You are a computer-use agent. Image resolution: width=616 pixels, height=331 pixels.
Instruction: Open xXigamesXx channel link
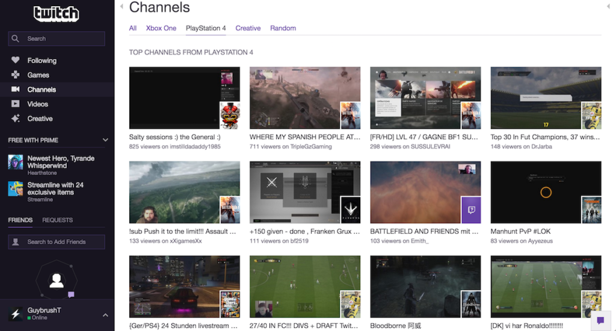[x=186, y=241]
